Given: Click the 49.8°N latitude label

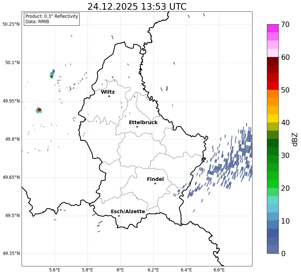Looking at the screenshot, I should 12,139.
